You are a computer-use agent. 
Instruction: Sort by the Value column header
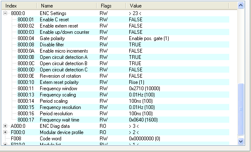[x=177, y=6]
